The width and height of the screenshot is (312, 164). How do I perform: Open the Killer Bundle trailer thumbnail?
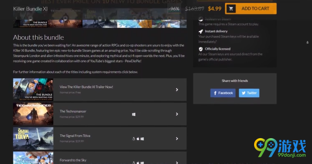[33, 89]
